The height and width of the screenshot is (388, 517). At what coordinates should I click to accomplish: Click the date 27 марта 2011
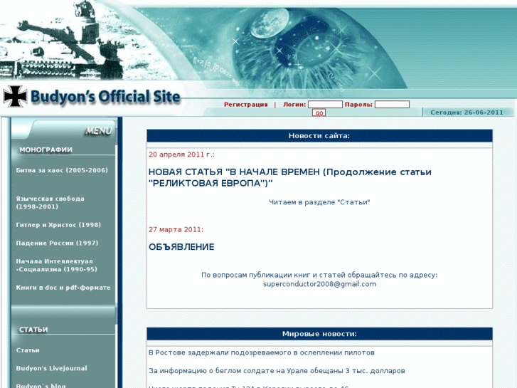click(176, 229)
